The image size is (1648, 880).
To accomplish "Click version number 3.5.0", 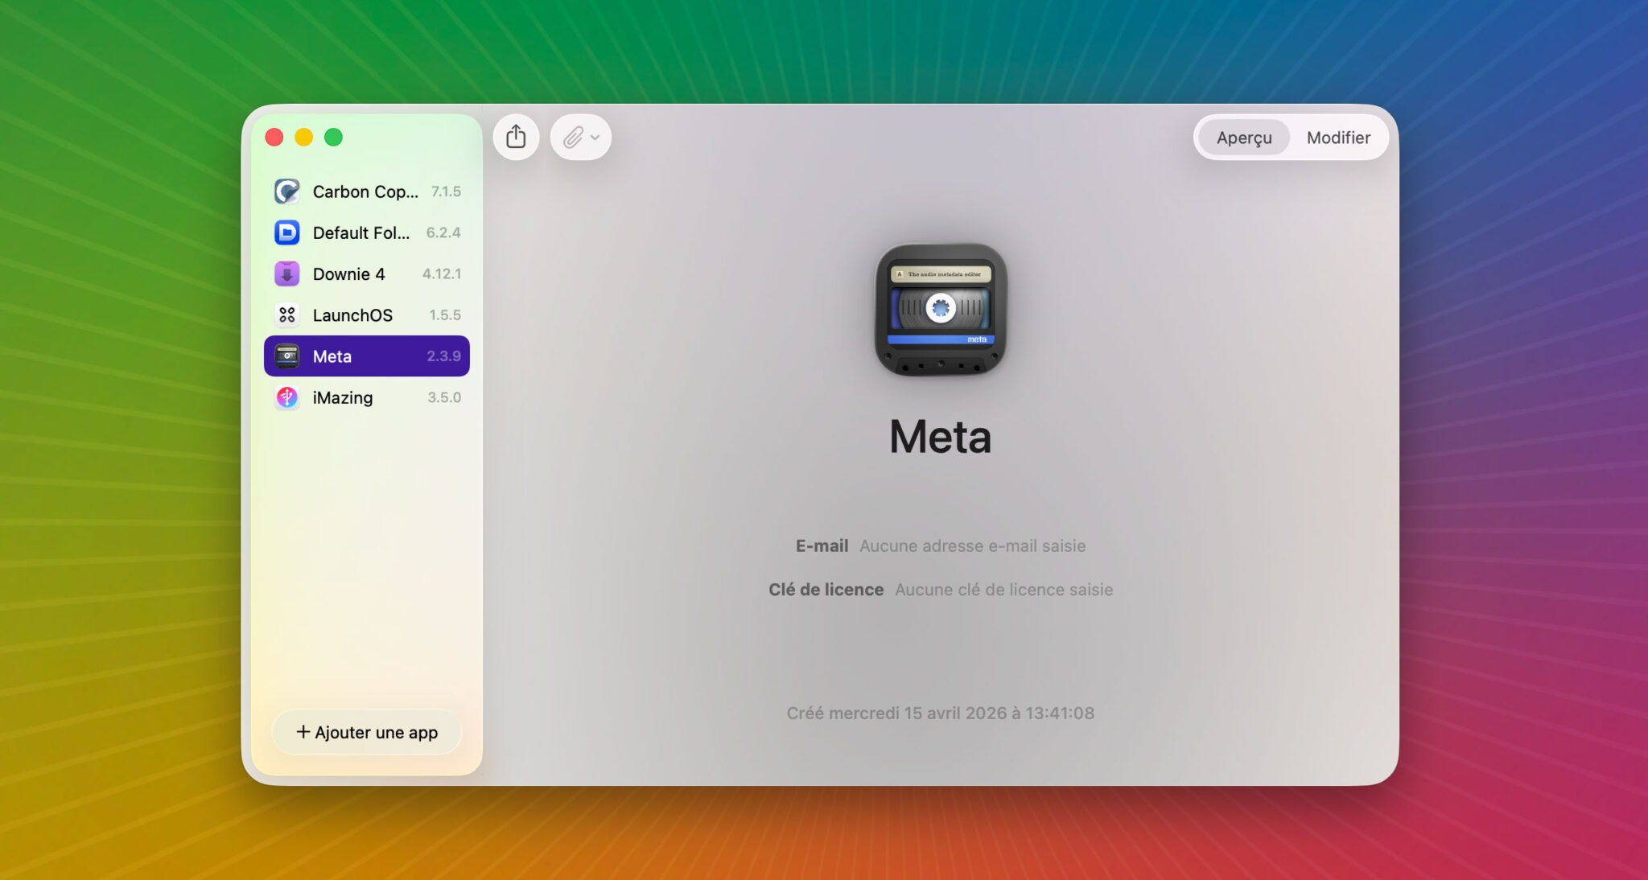I will pyautogui.click(x=444, y=397).
